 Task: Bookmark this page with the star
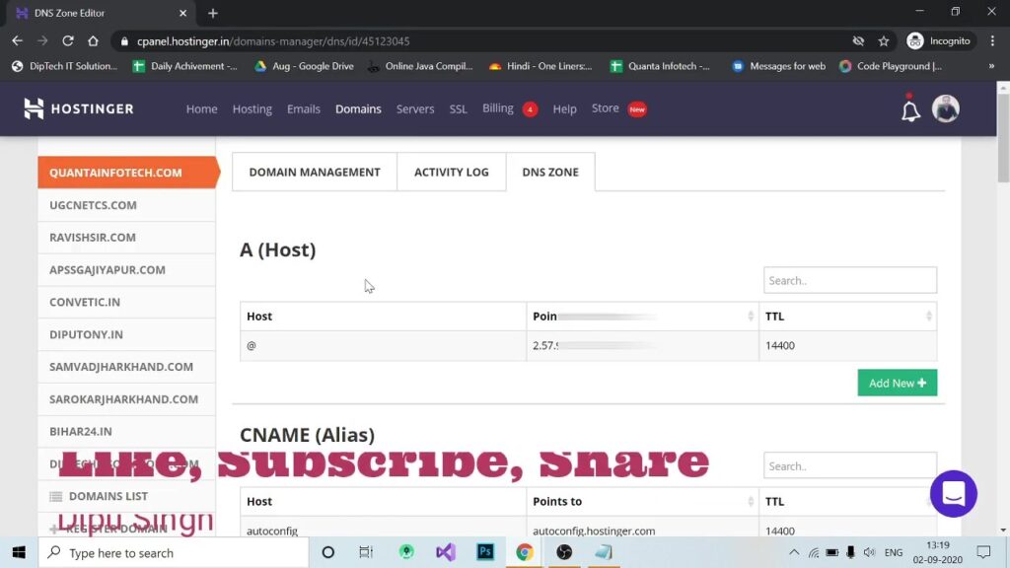[x=884, y=41]
